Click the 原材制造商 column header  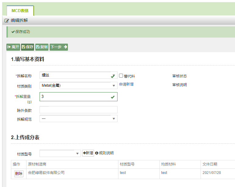[x=37, y=164]
